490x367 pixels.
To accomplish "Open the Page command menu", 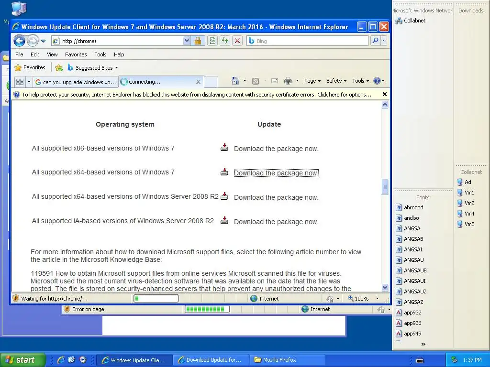I will coord(312,81).
